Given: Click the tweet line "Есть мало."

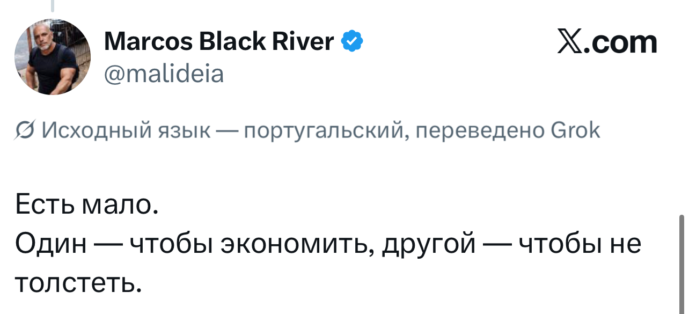Looking at the screenshot, I should [x=87, y=206].
